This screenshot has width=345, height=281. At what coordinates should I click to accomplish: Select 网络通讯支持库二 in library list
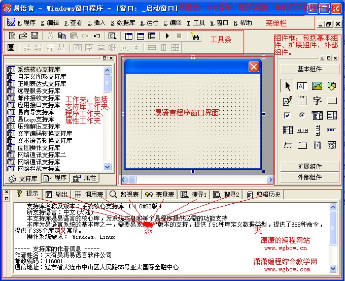point(37,154)
